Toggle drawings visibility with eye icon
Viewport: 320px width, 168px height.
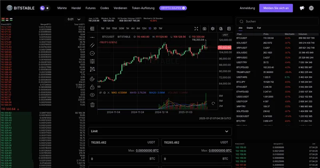tap(92, 95)
